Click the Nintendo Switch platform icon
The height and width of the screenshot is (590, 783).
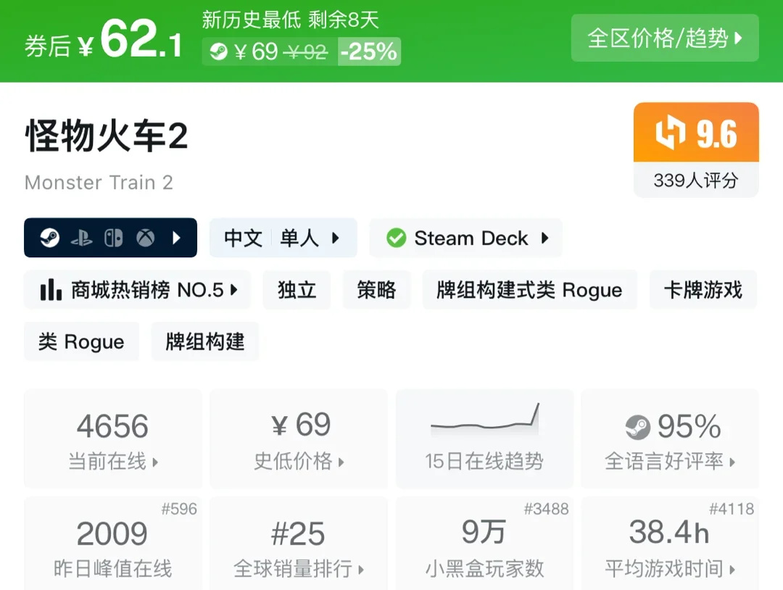point(113,238)
